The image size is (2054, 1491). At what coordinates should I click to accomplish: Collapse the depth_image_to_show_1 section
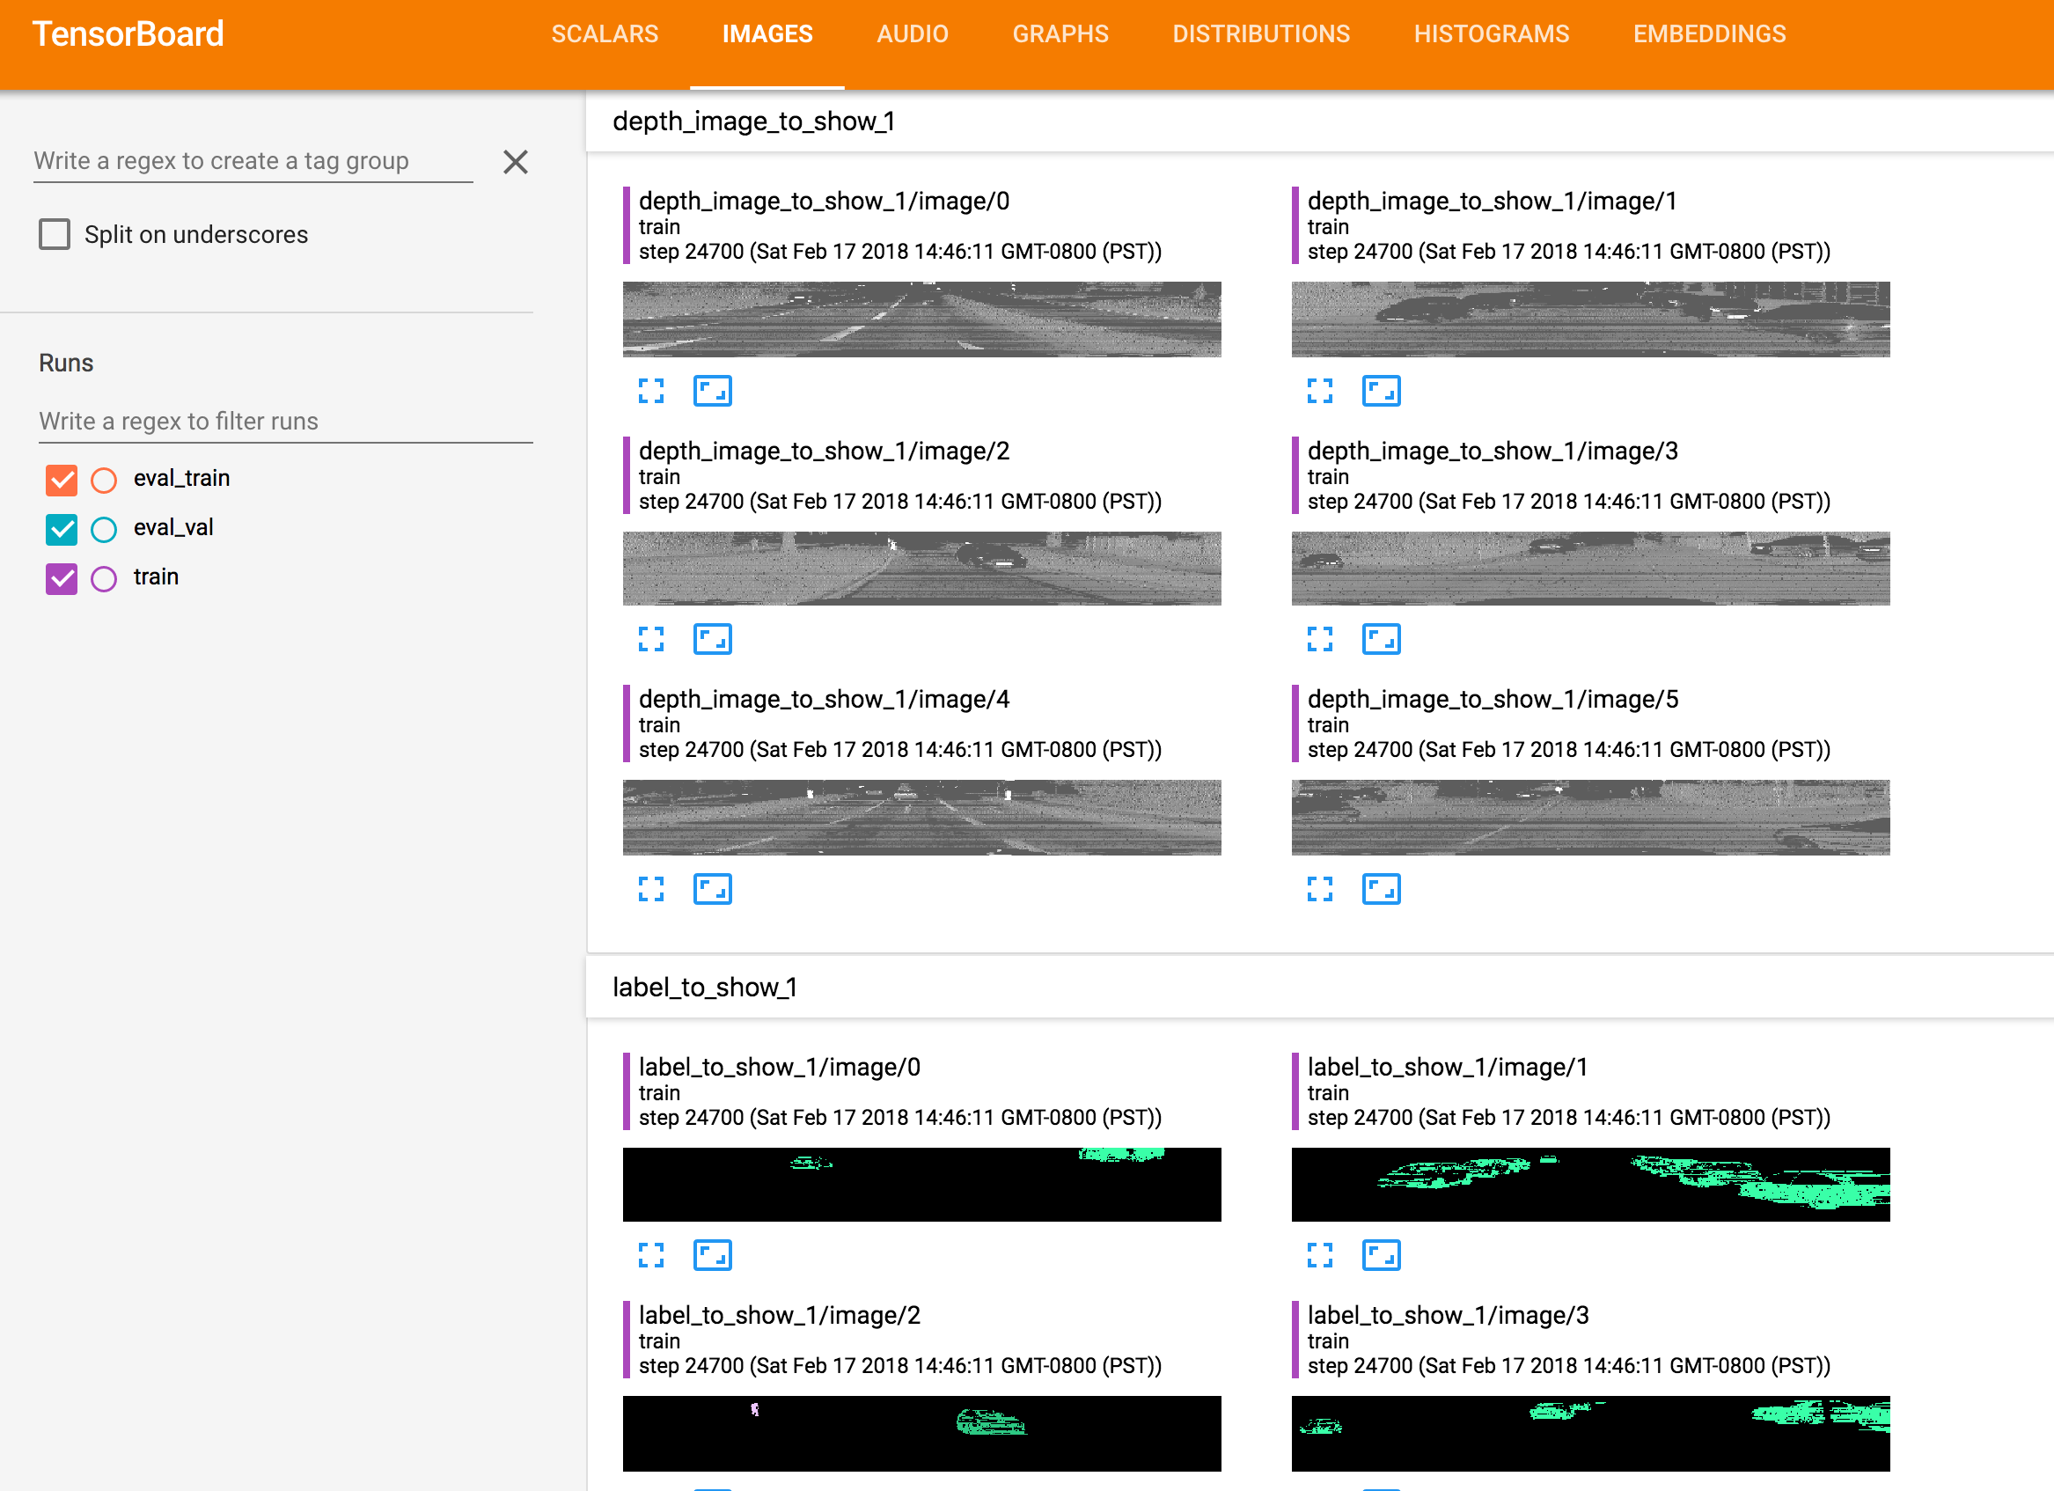(753, 121)
